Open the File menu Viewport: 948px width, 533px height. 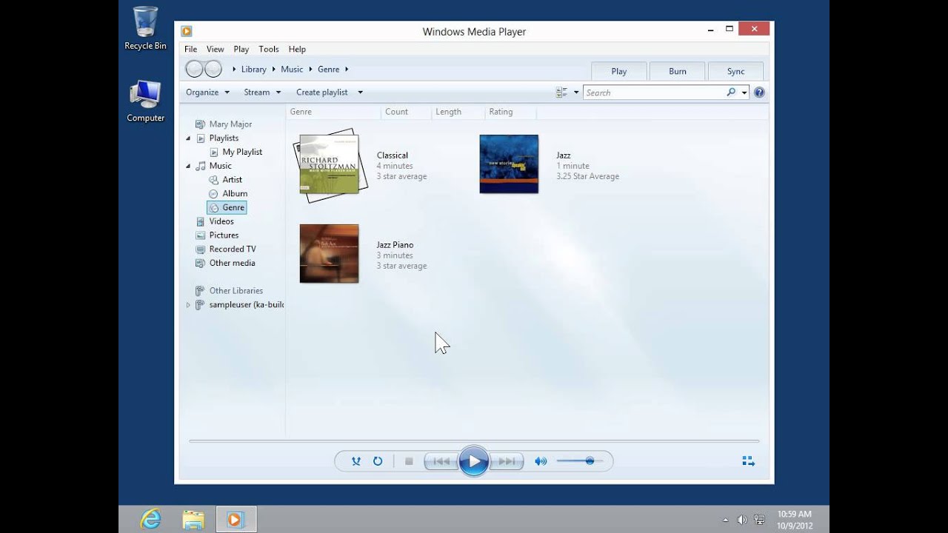pos(190,49)
